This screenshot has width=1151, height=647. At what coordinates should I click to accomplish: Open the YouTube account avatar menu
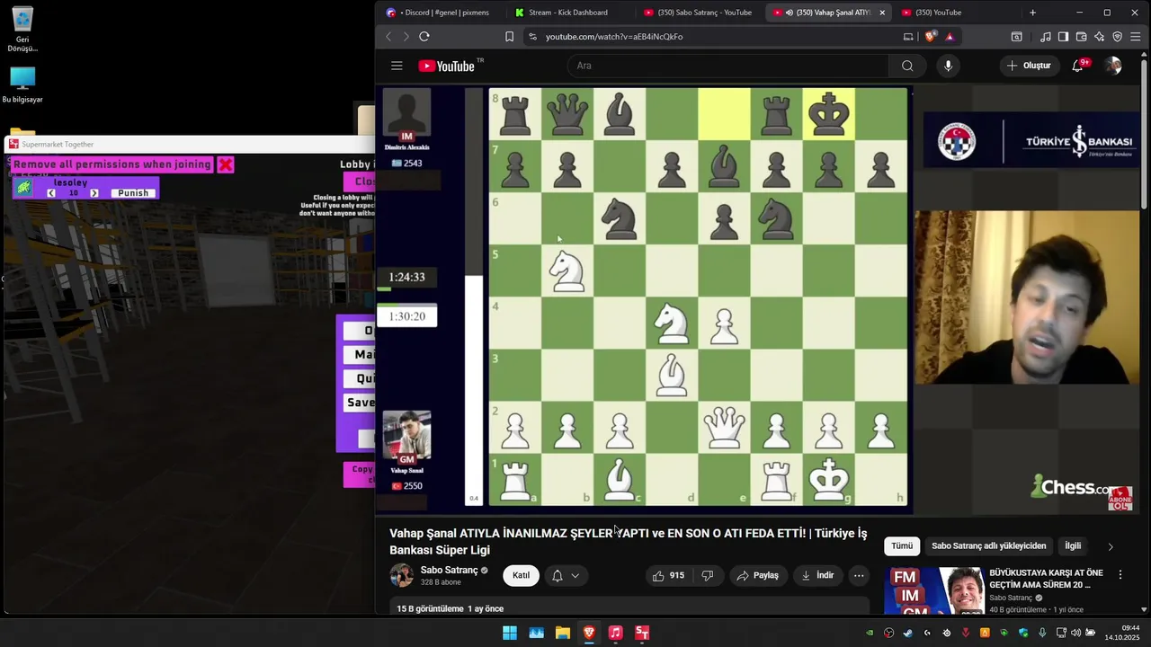[1113, 66]
